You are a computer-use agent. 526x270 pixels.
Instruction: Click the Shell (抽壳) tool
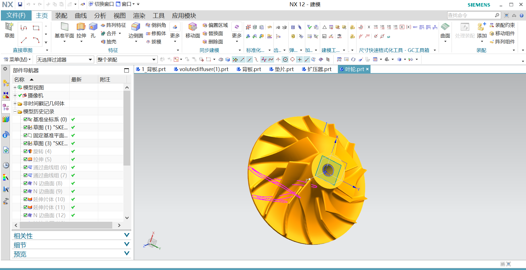pos(109,42)
